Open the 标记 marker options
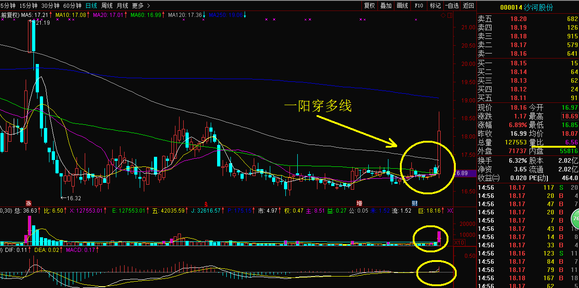 (435, 5)
